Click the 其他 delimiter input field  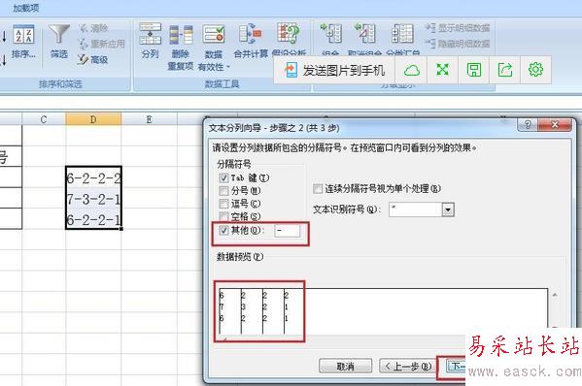287,231
